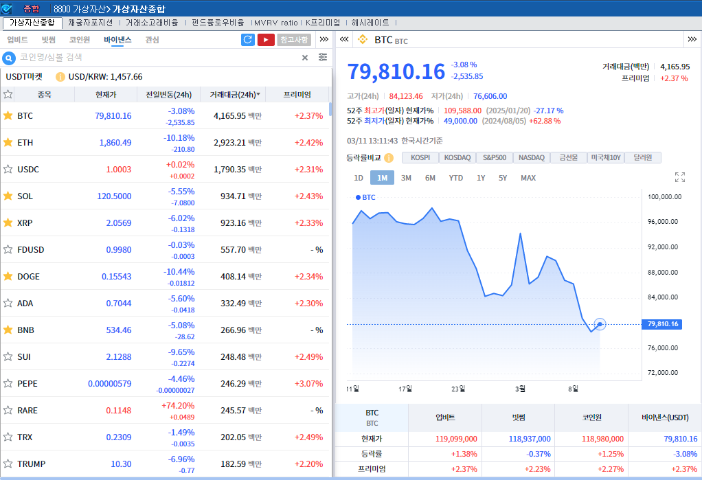The image size is (702, 480).
Task: Expand the BTC chart to fullscreen
Action: click(x=679, y=178)
